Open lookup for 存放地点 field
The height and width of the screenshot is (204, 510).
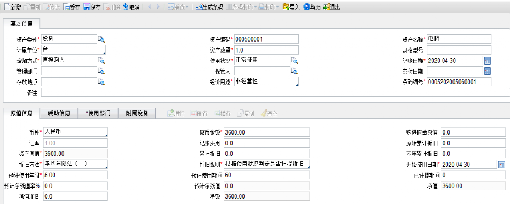coord(101,82)
